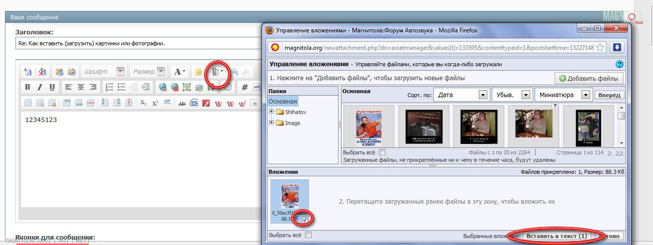Click the paperclip attachments icon in editor
This screenshot has width=653, height=245.
pyautogui.click(x=215, y=72)
